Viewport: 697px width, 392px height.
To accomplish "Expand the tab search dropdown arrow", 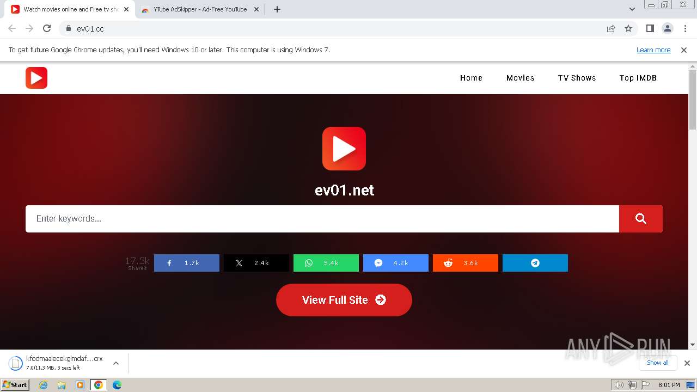I will (632, 9).
